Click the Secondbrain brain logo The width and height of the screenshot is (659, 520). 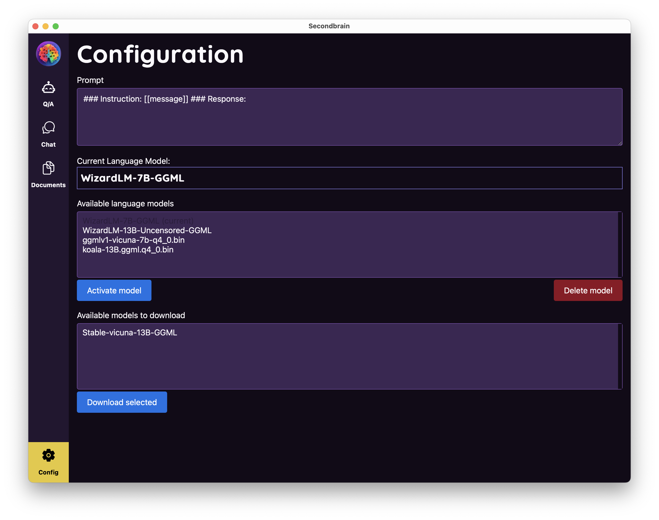(48, 54)
